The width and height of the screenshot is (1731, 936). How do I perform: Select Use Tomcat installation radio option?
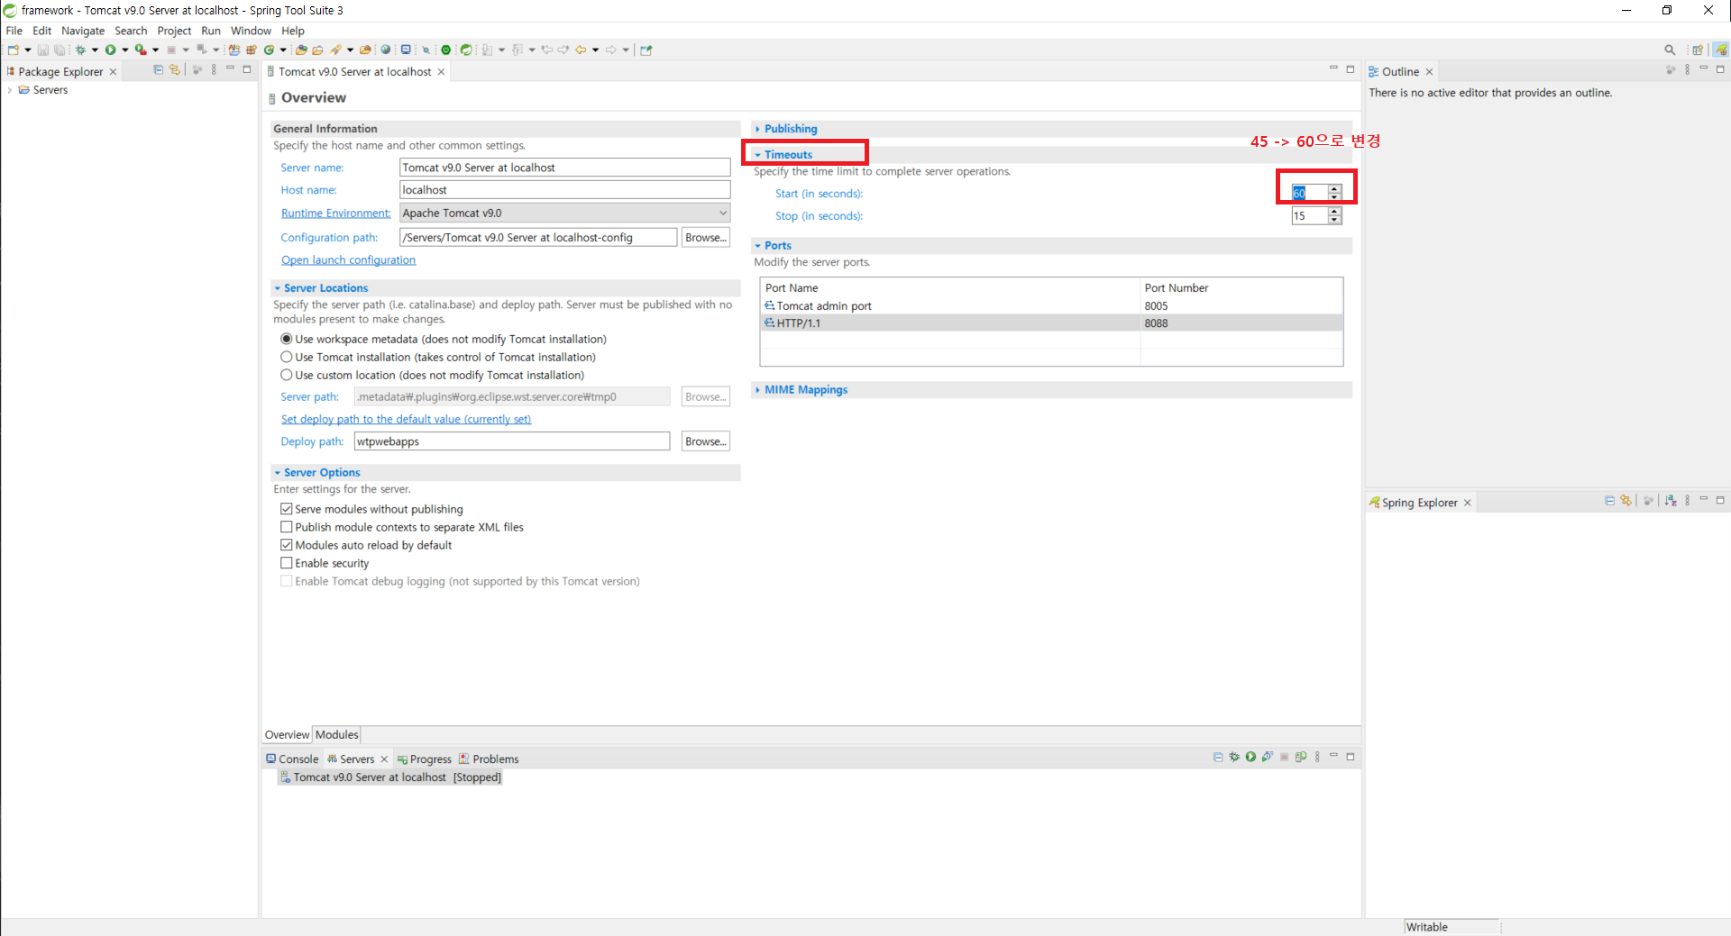pyautogui.click(x=287, y=357)
